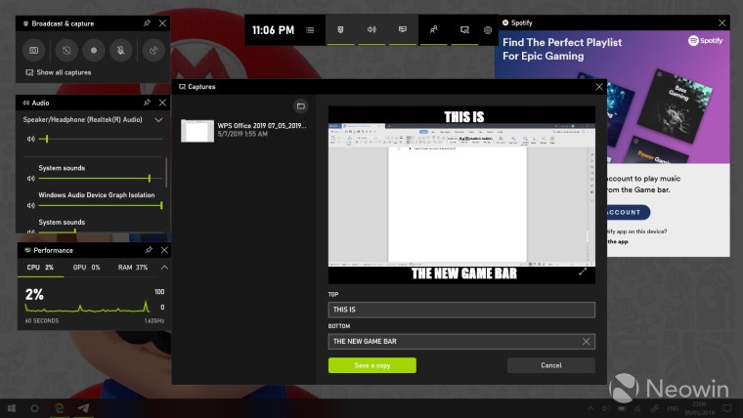
Task: Switch to the RAM 37% tab
Action: [133, 268]
